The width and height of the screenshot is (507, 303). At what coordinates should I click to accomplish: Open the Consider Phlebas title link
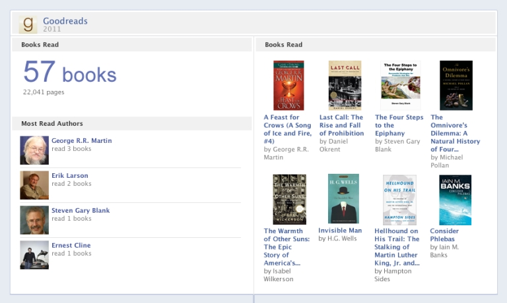[444, 235]
